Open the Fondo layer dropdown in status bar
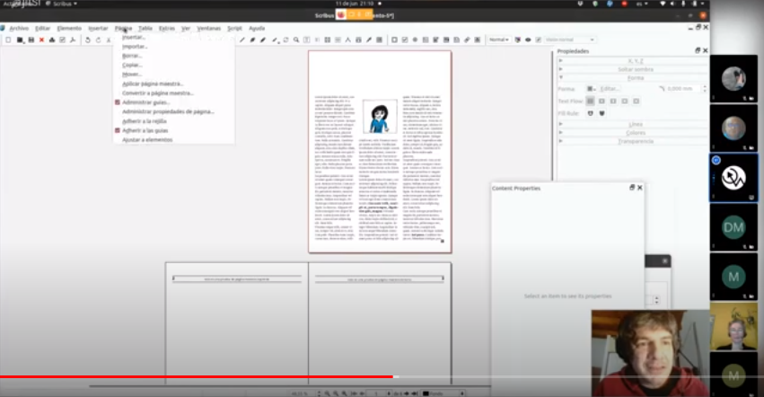The height and width of the screenshot is (397, 764). (443, 393)
